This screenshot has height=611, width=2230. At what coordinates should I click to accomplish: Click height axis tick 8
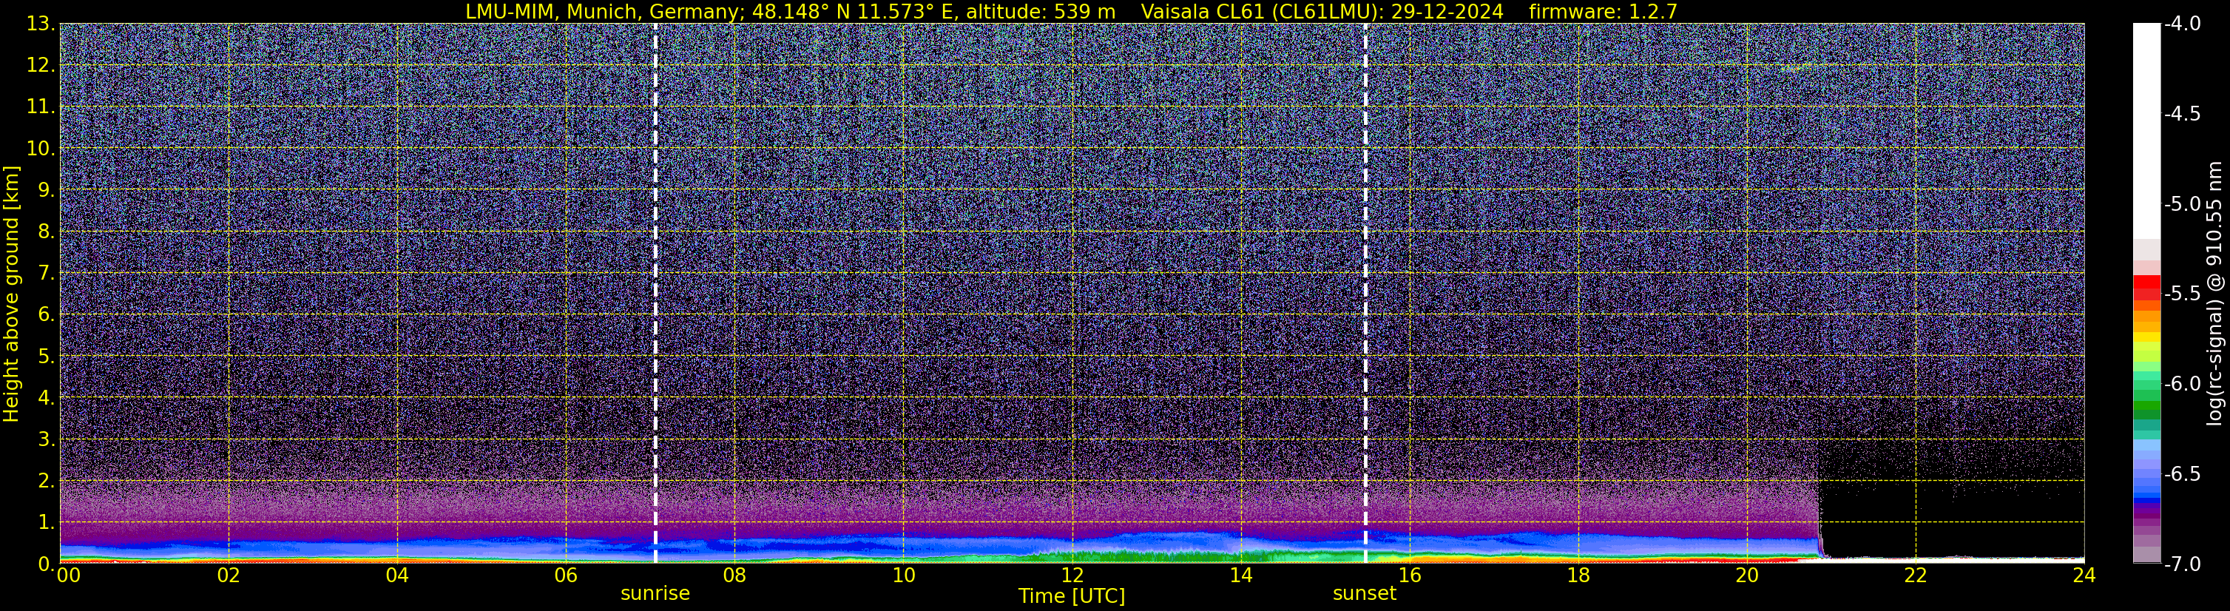tap(47, 232)
